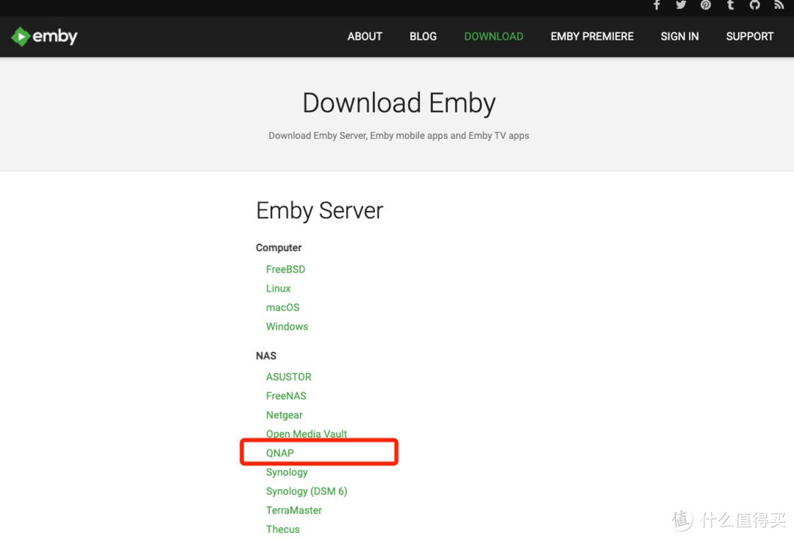
Task: Choose the FreeBSD download link
Action: pos(285,269)
